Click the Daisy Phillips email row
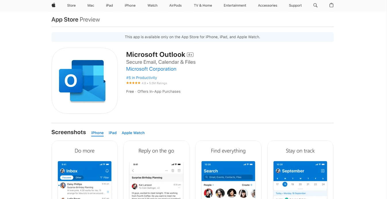 85,188
